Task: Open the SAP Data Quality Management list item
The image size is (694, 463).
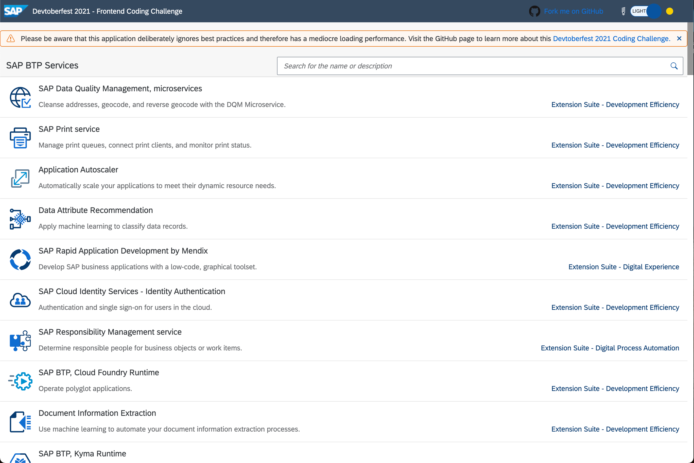Action: (x=120, y=88)
